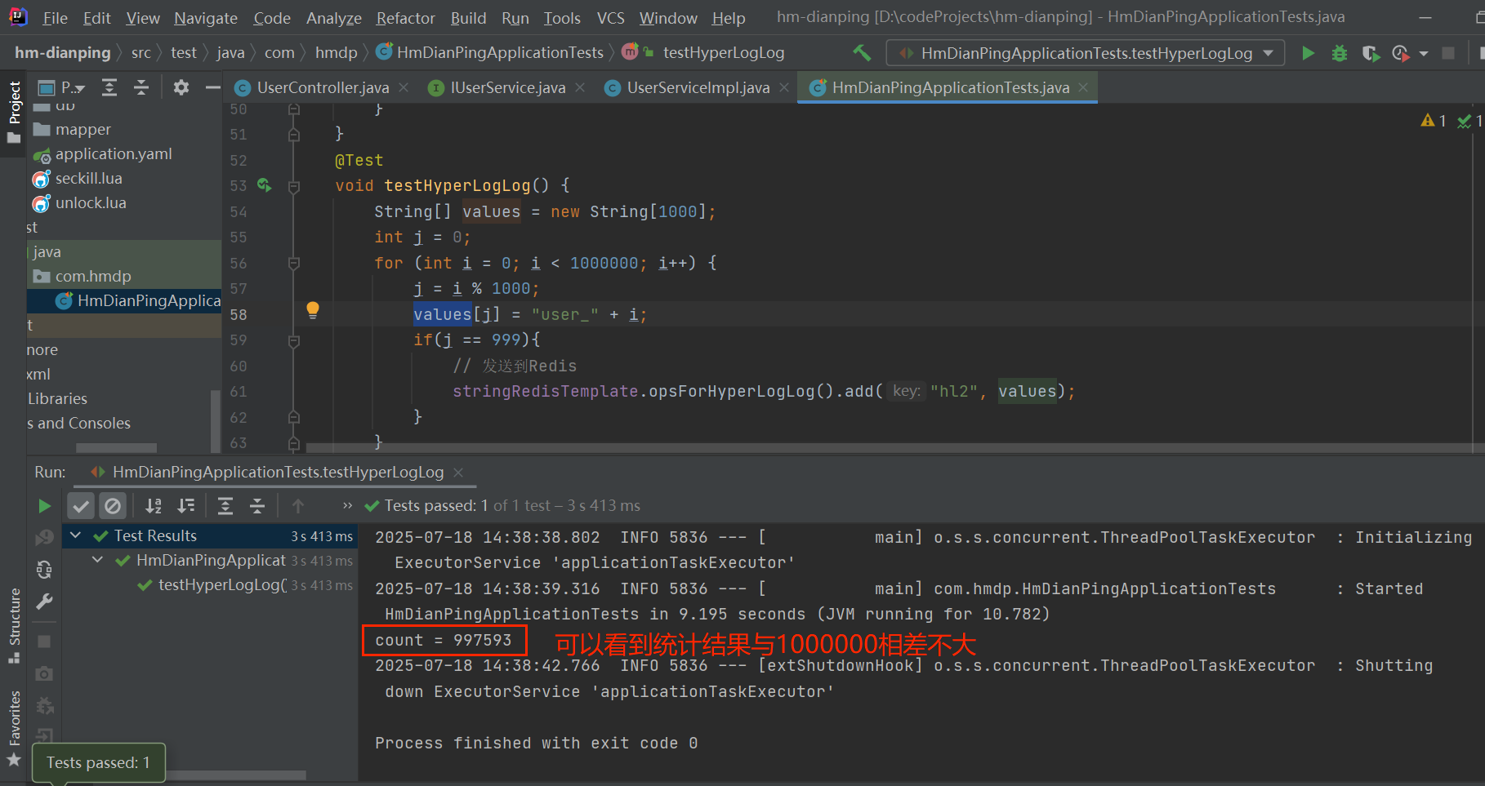Click the camera dump threads icon
The image size is (1485, 786).
44,673
